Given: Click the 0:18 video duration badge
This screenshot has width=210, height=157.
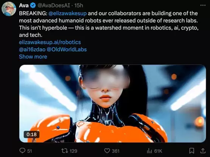Looking at the screenshot, I should (x=31, y=134).
